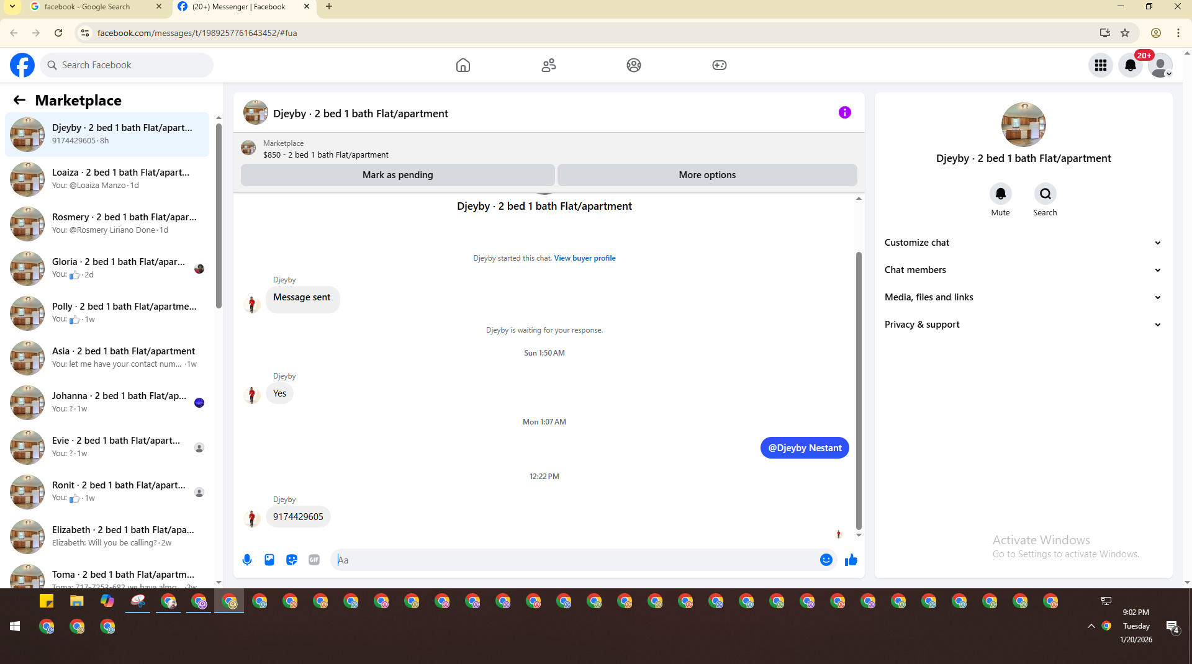Image resolution: width=1192 pixels, height=664 pixels.
Task: Click the browser address bar URL
Action: [x=197, y=33]
